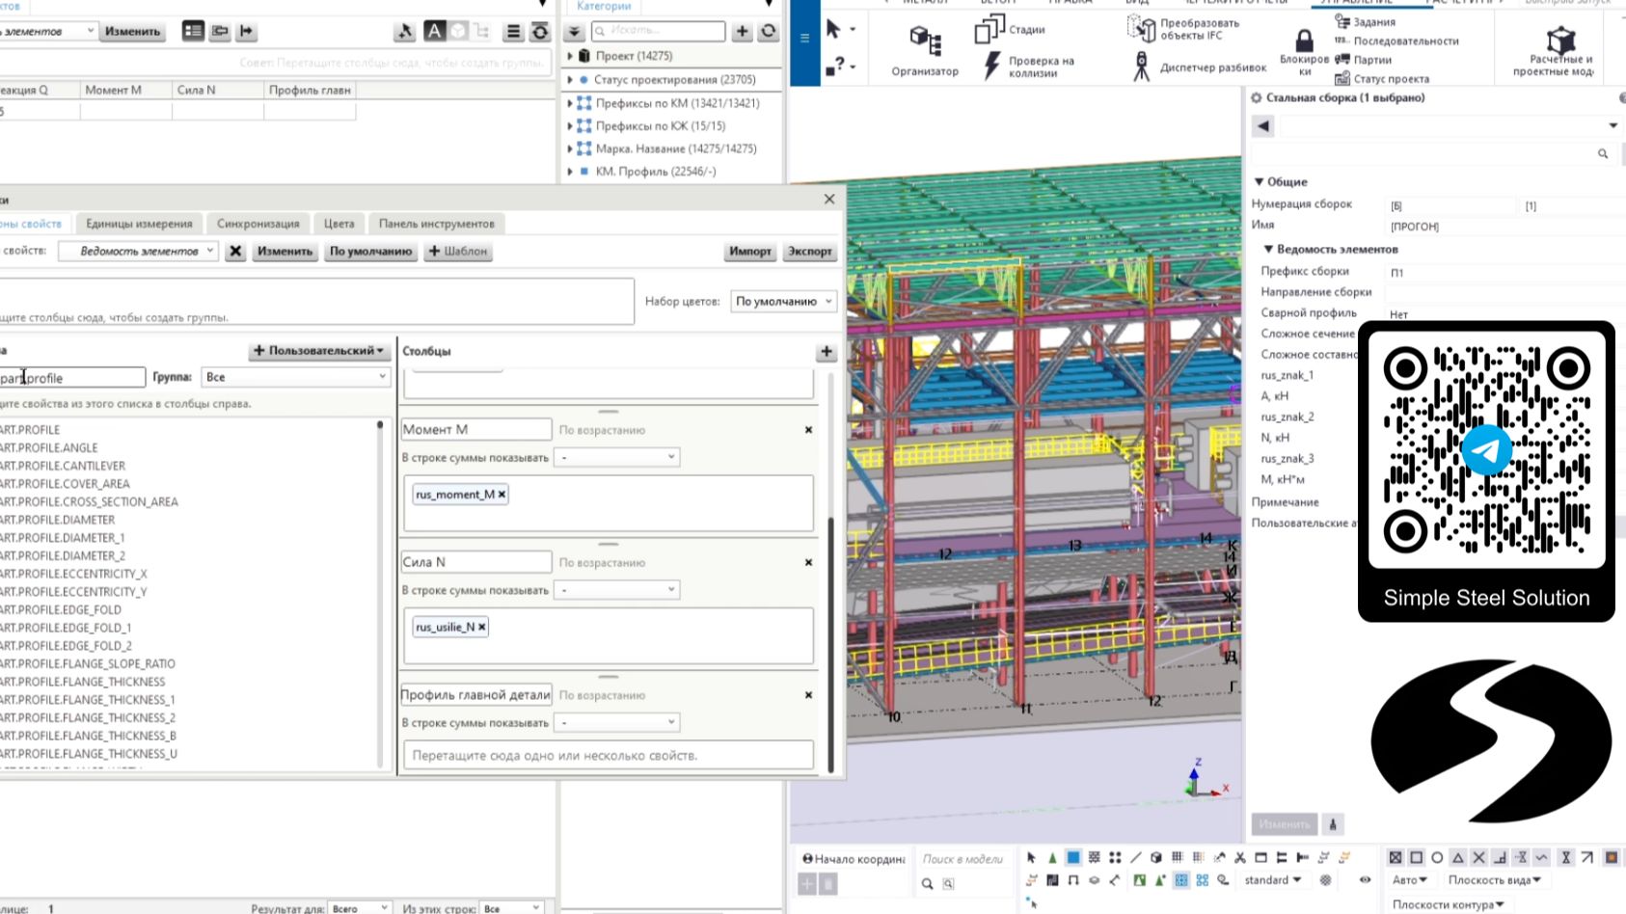1626x914 pixels.
Task: Open sum-row dropdown under Момент M
Action: (x=619, y=457)
